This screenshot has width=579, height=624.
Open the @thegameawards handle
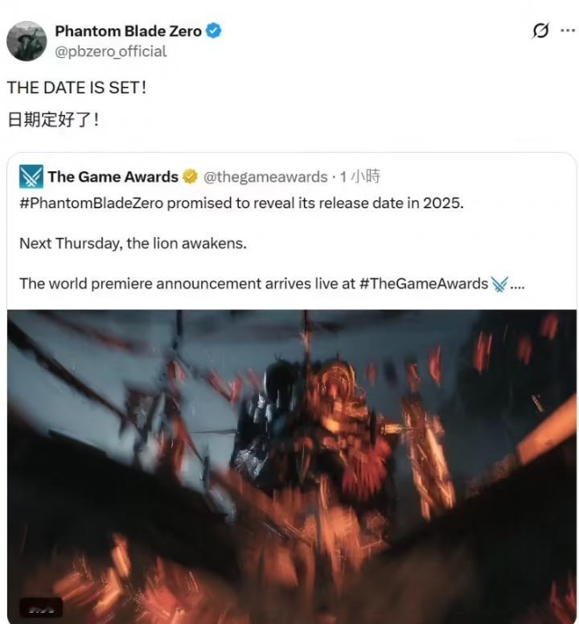click(265, 177)
